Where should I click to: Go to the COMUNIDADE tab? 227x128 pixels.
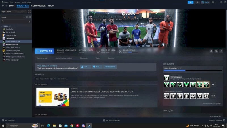coord(38,6)
